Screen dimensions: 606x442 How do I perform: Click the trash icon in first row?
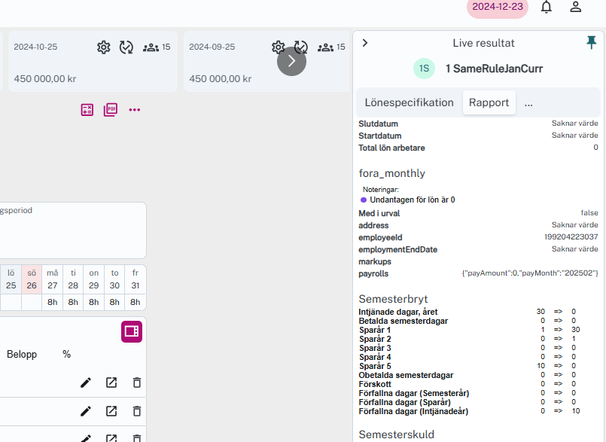coord(137,383)
